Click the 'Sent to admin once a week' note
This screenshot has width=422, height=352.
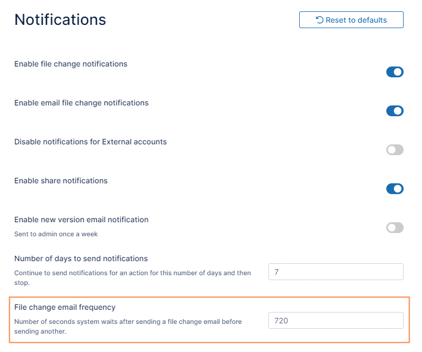(x=56, y=235)
